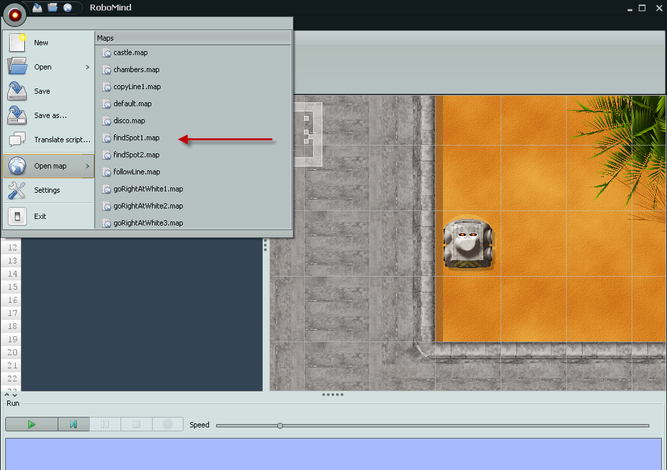Click the Translate script speech-bubble icon
Image resolution: width=667 pixels, height=470 pixels.
tap(17, 139)
